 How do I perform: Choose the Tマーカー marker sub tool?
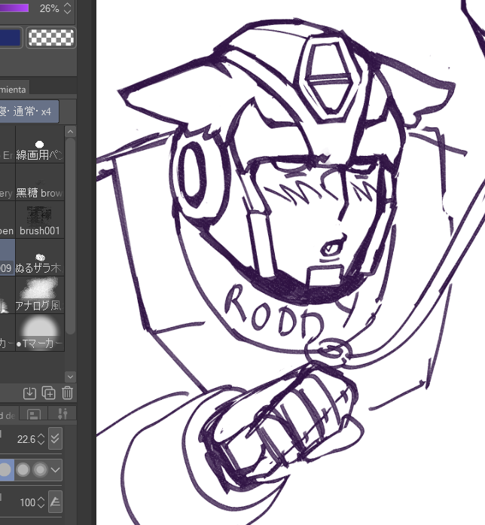coord(39,332)
